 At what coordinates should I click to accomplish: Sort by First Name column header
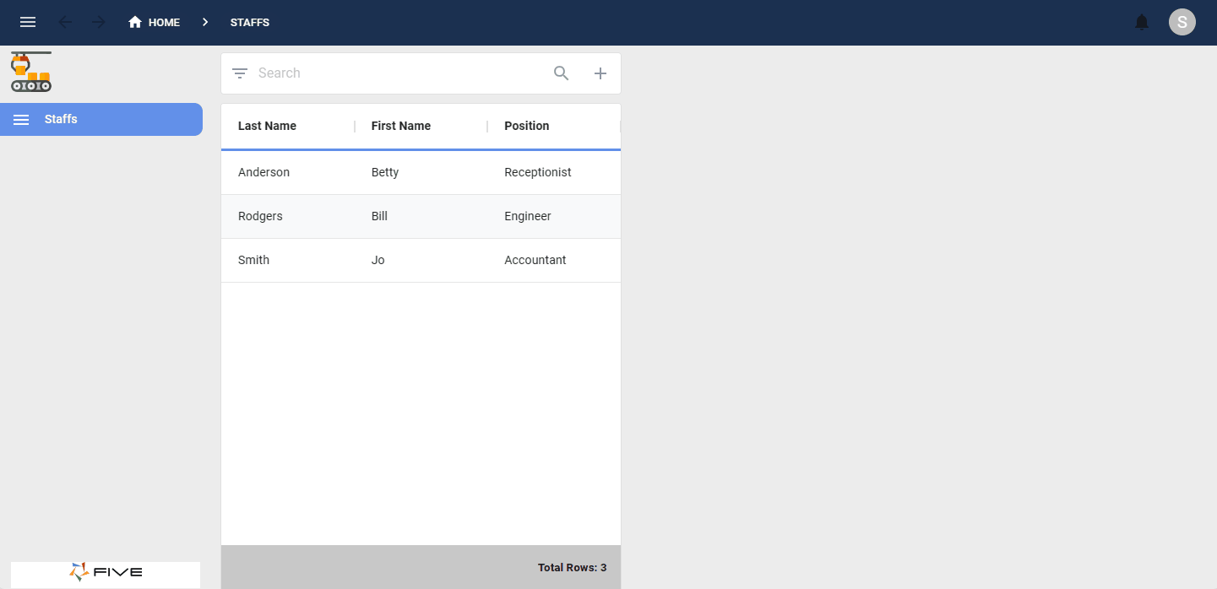[401, 126]
